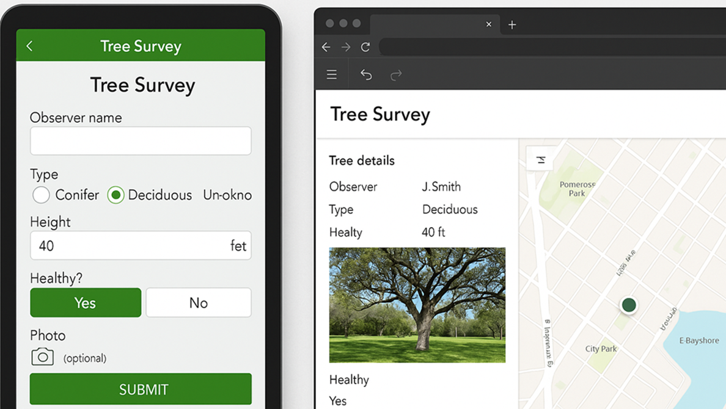
Task: Click the browser back arrow
Action: pyautogui.click(x=326, y=47)
